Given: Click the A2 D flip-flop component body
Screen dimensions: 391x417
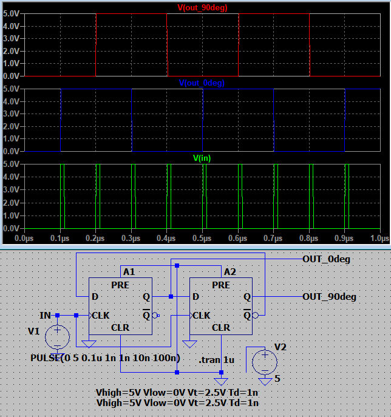Looking at the screenshot, I should (221, 306).
